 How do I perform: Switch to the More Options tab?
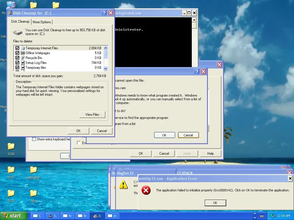point(42,22)
